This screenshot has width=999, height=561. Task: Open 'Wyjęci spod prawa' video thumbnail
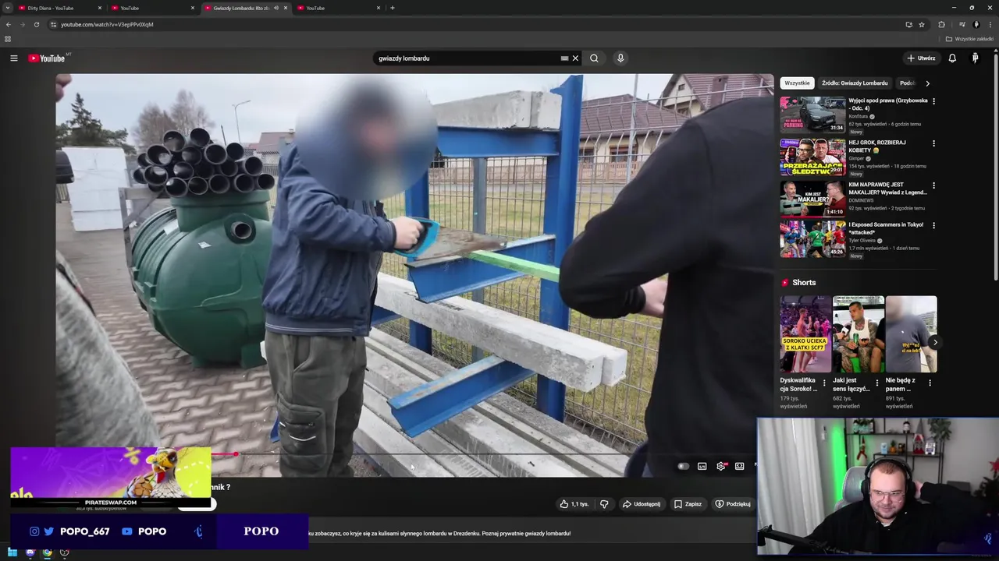point(812,115)
